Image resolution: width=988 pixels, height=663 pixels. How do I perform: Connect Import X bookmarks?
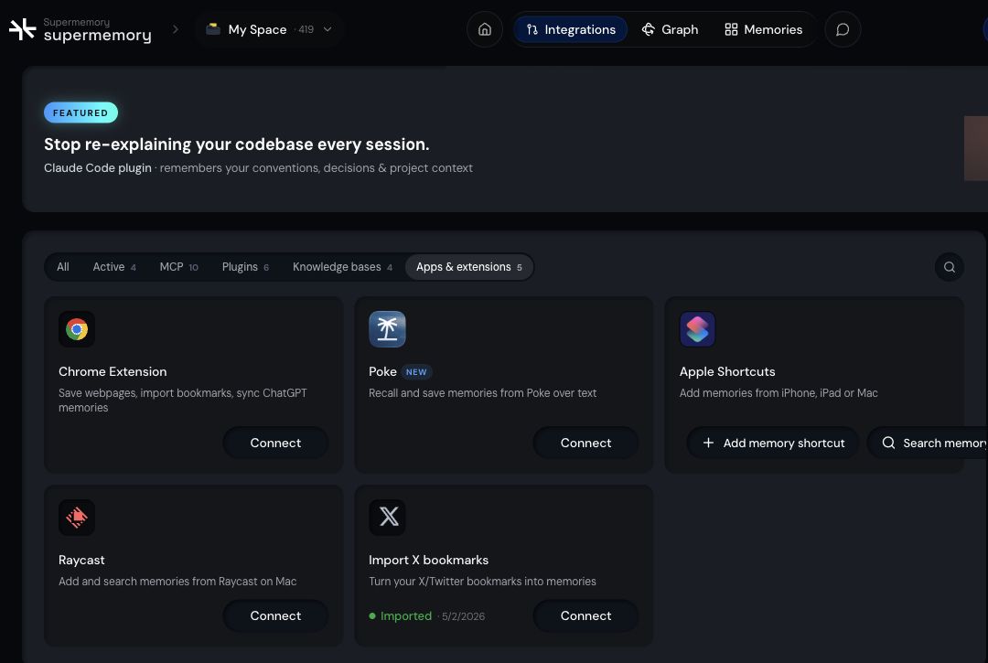(585, 615)
